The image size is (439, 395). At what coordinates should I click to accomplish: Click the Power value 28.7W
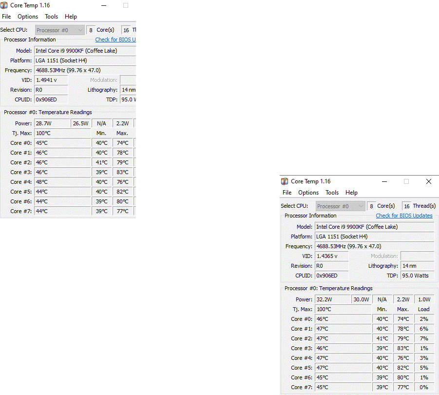[x=52, y=123]
